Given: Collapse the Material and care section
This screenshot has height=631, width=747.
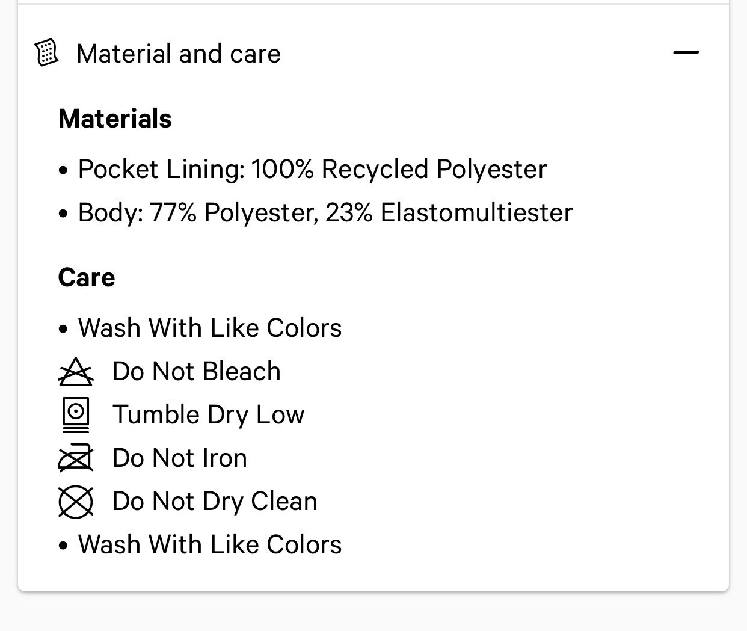Looking at the screenshot, I should coord(686,52).
